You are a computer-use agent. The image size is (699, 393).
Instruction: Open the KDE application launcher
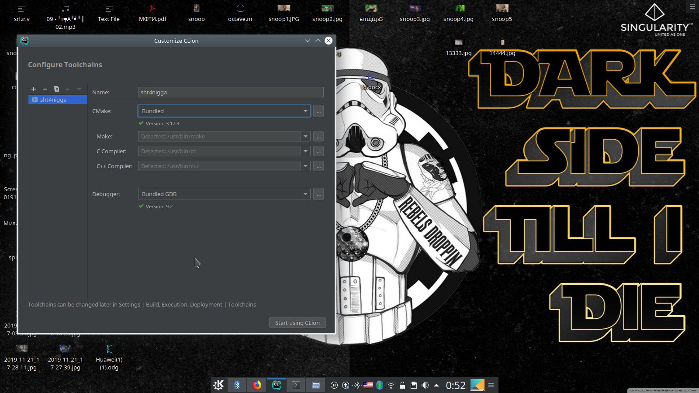[x=218, y=385]
